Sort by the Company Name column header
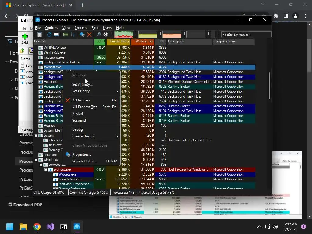The width and height of the screenshot is (312, 234). (x=234, y=41)
